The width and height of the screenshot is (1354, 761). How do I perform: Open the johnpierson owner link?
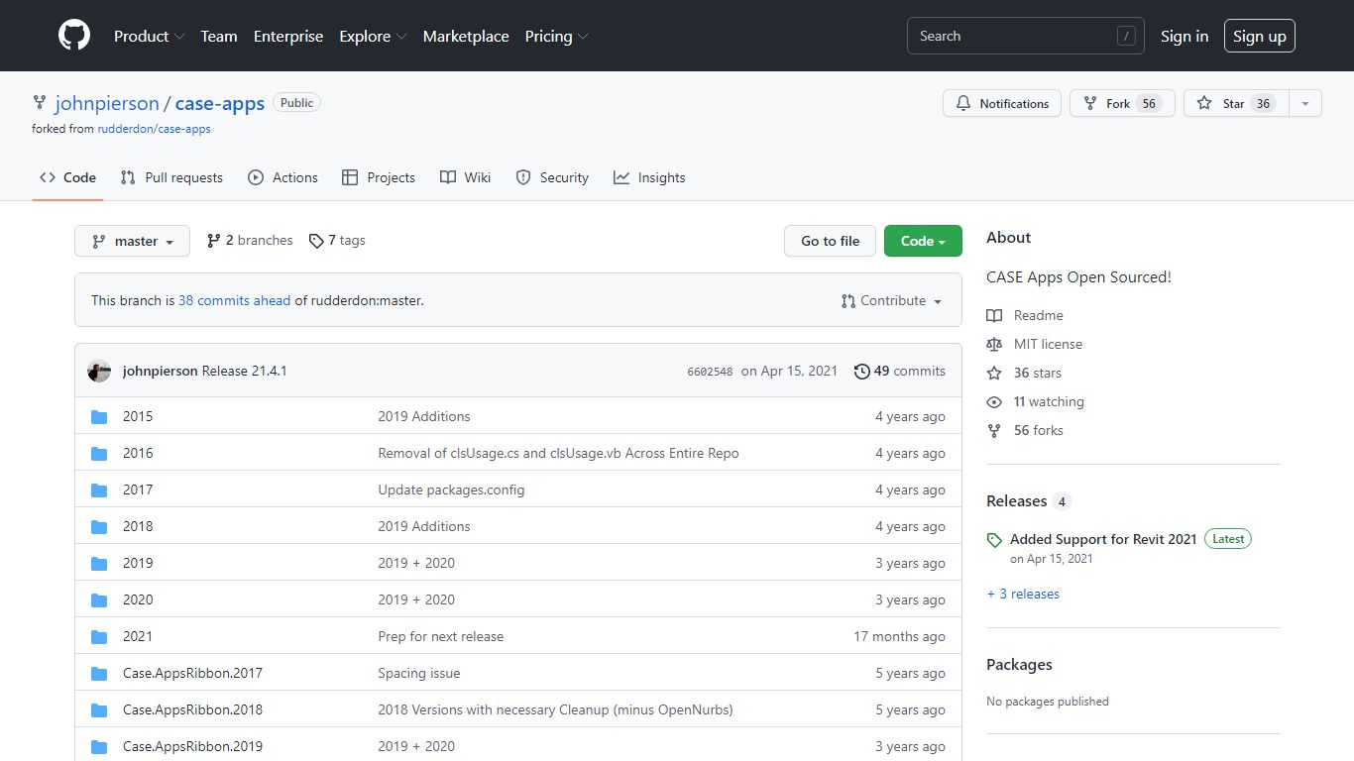[107, 103]
